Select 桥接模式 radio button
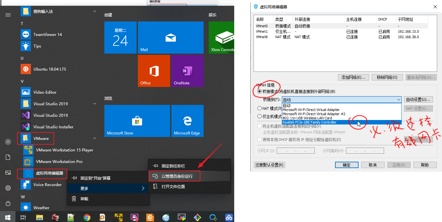Image resolution: width=442 pixels, height=222 pixels. (259, 91)
